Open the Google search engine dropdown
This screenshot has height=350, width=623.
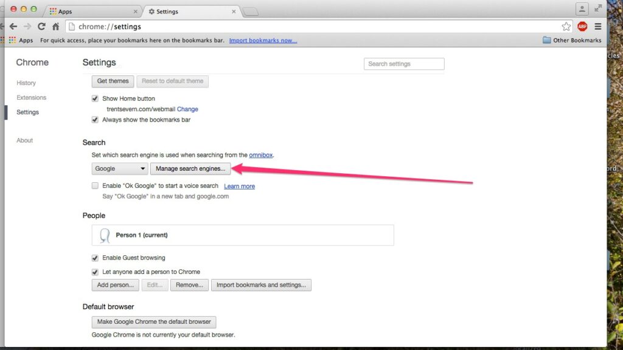click(119, 168)
